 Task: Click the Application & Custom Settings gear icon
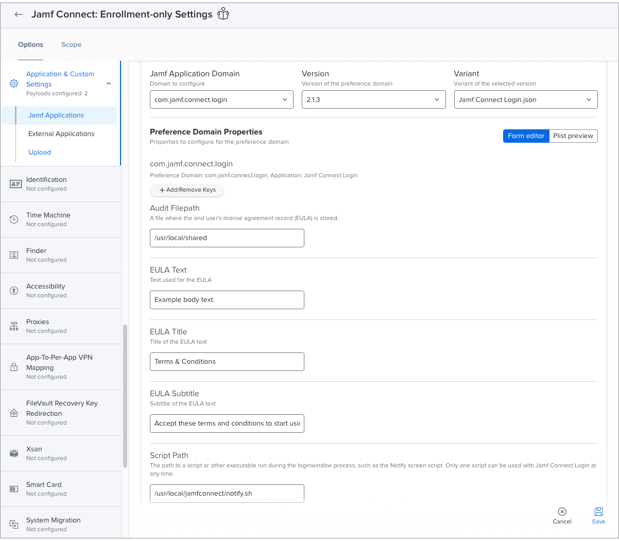(14, 83)
